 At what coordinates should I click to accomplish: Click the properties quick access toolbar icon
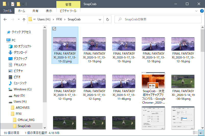pos(13,4)
